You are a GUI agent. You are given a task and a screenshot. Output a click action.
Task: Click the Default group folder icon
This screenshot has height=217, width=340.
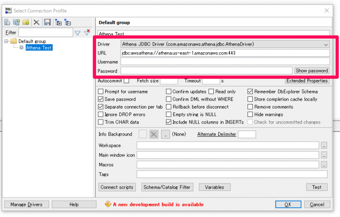click(14, 41)
